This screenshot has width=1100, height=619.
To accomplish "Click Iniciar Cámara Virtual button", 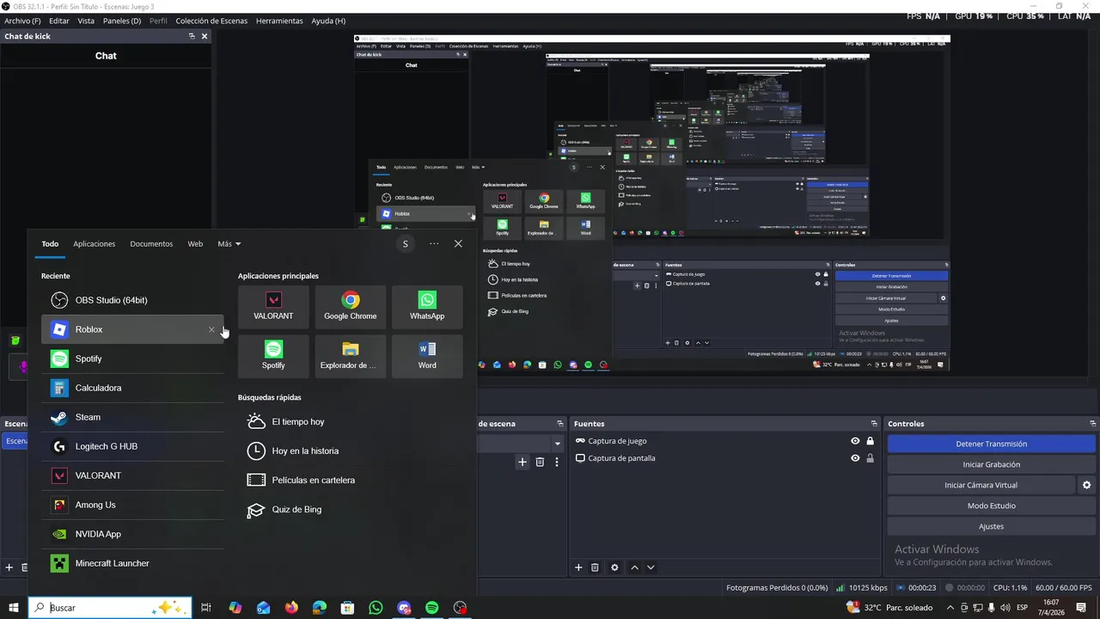I will tap(981, 485).
